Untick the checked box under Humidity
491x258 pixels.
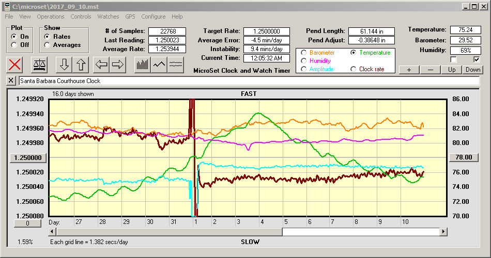click(x=477, y=59)
